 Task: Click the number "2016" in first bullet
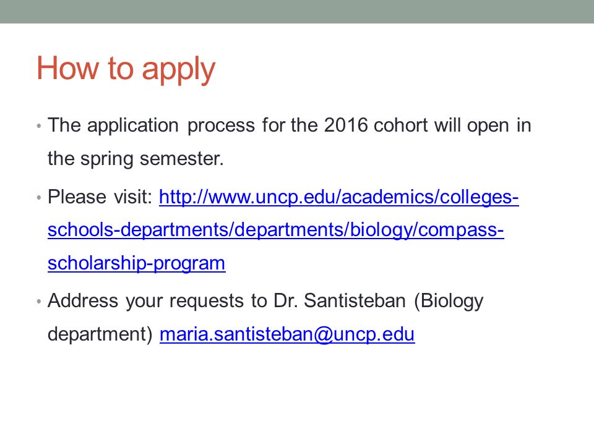point(346,125)
